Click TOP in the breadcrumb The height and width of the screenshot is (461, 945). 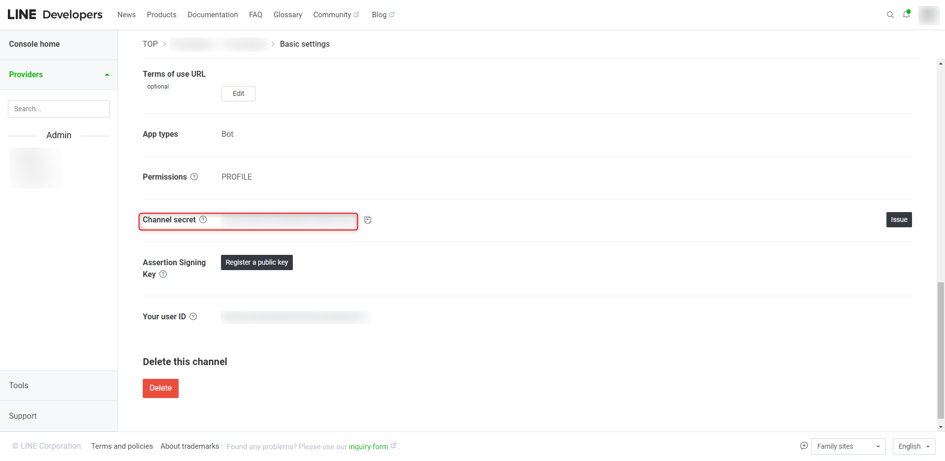coord(150,44)
